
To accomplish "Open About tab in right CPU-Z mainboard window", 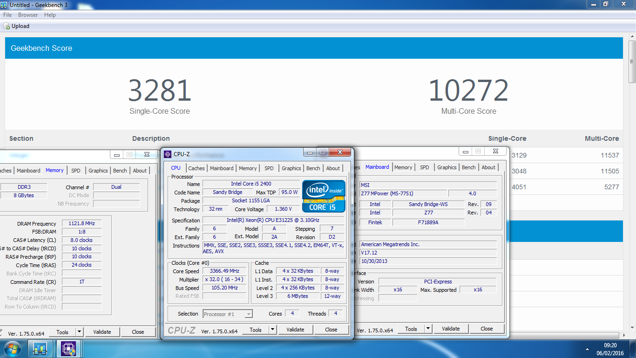I will click(x=488, y=167).
